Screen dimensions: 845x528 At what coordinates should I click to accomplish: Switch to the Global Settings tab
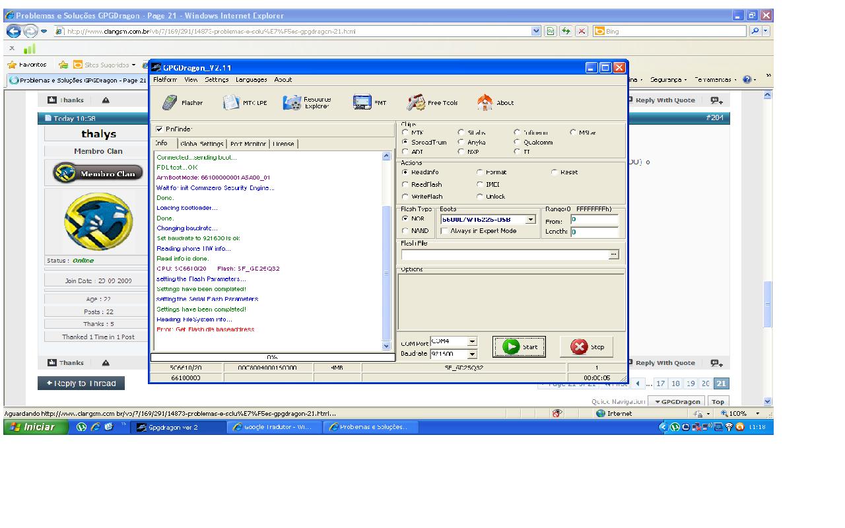tap(201, 144)
